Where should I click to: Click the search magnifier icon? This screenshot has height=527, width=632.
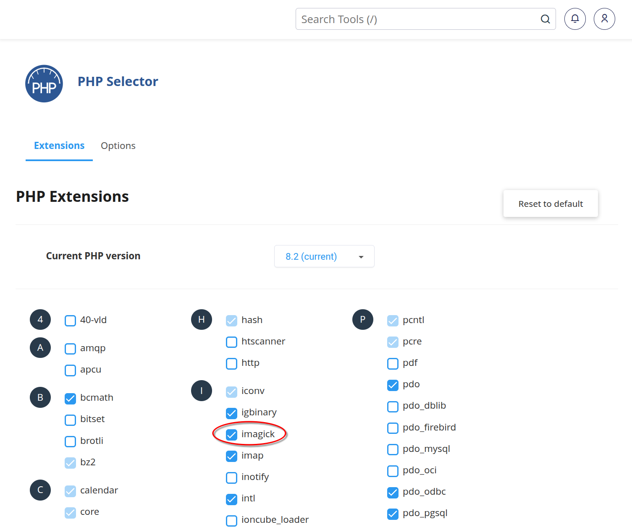(545, 19)
